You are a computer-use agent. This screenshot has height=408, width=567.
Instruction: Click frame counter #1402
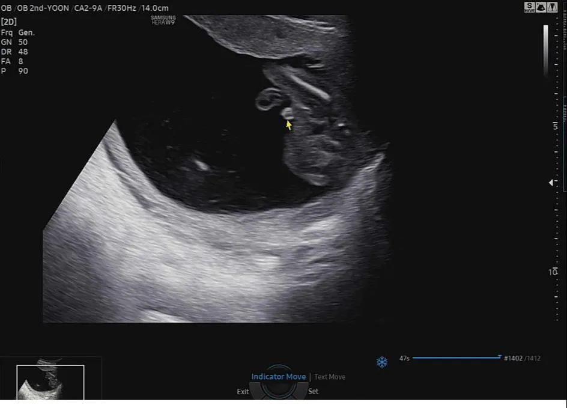pos(513,358)
